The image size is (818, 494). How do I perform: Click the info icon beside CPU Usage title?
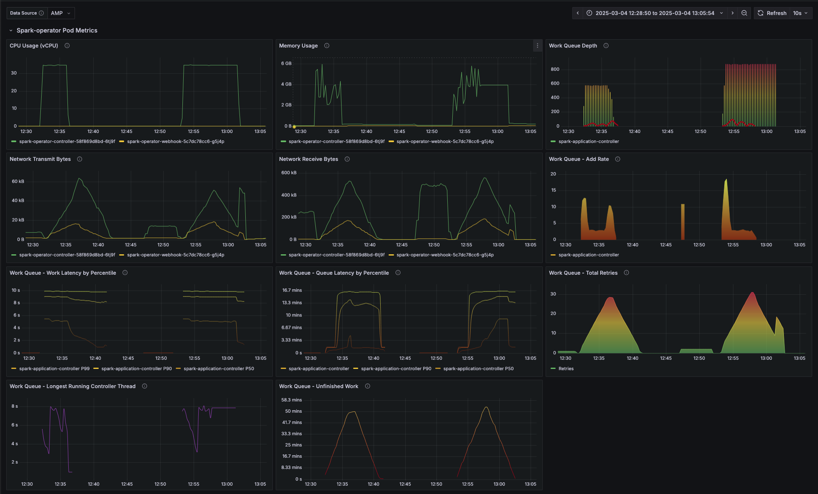67,46
